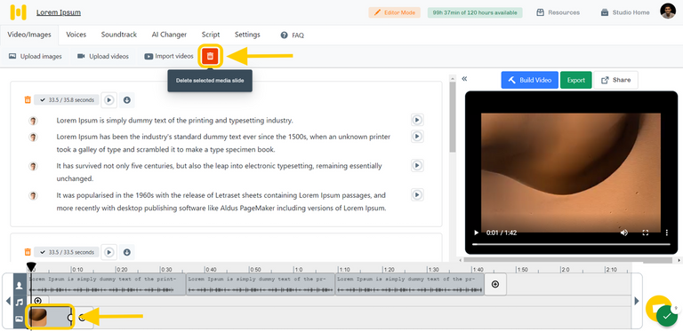The image size is (683, 331).
Task: Delete the 33.5 / 33.5 seconds block
Action: (x=28, y=252)
